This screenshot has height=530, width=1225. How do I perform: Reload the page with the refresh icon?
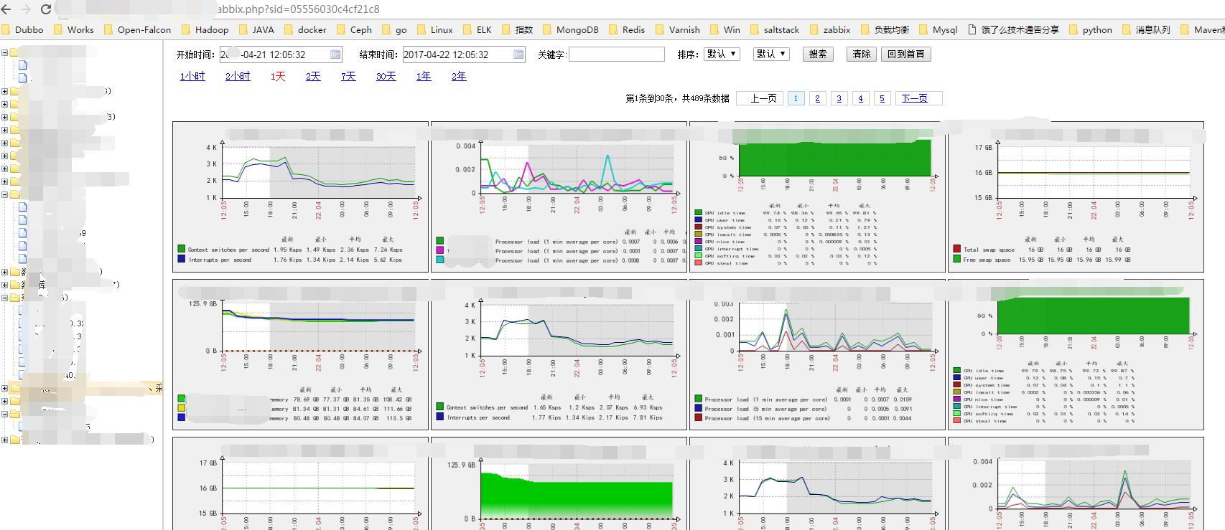[x=46, y=9]
